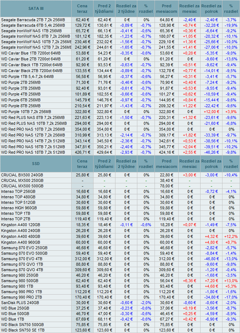Click the 71,30 € price for WD Purple 2TB
This screenshot has width=240, height=333.
[83, 82]
